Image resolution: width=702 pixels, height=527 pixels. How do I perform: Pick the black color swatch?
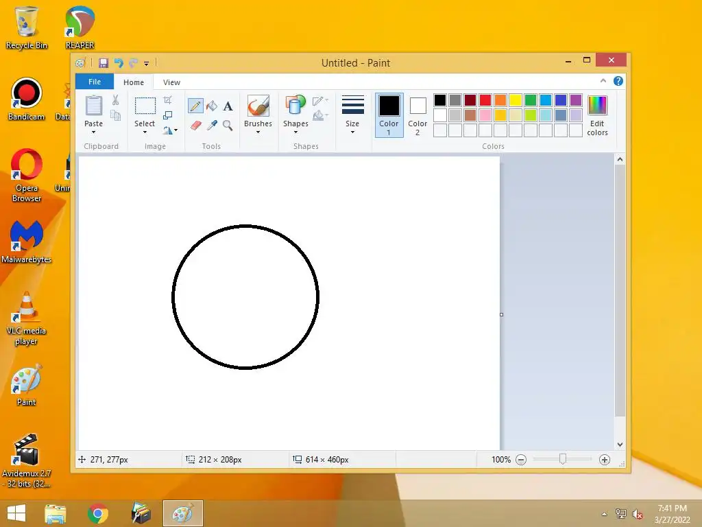click(x=440, y=100)
